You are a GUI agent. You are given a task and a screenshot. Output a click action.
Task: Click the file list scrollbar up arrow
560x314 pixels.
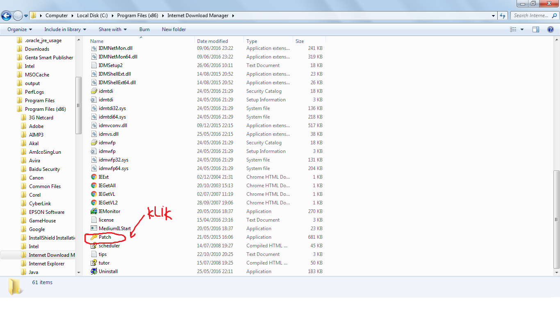[x=556, y=40]
